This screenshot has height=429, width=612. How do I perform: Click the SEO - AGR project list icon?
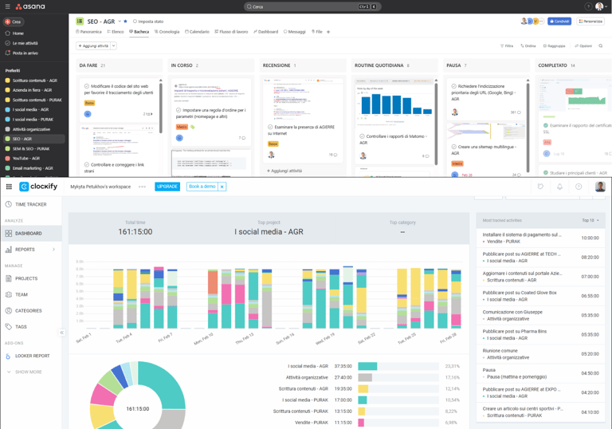80,21
